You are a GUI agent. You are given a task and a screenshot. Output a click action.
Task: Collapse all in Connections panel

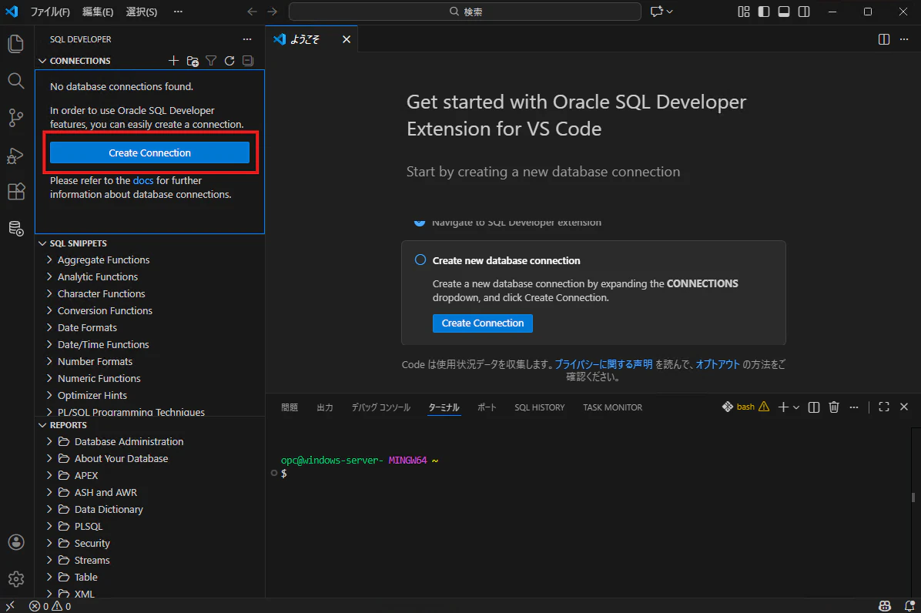[248, 61]
